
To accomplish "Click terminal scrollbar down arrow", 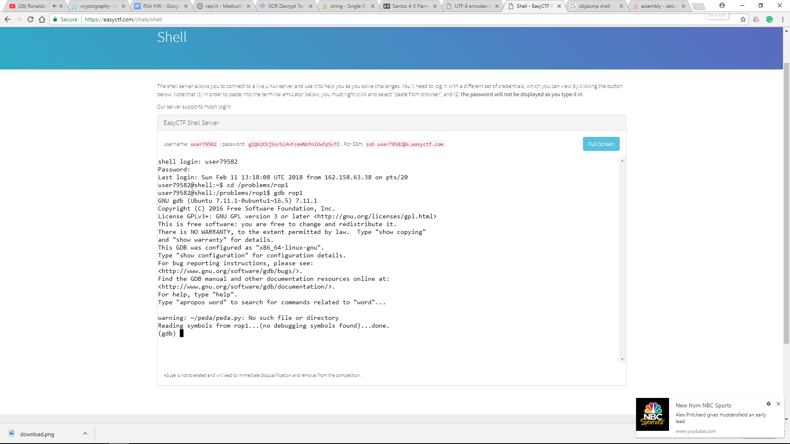I will click(622, 359).
